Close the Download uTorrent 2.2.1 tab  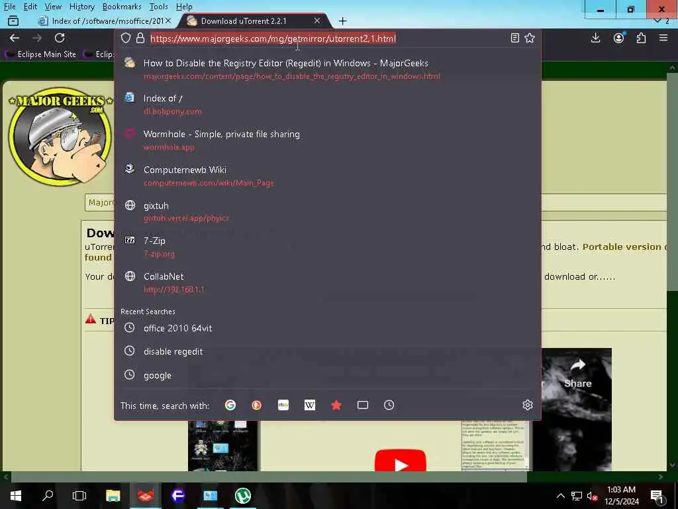point(317,21)
